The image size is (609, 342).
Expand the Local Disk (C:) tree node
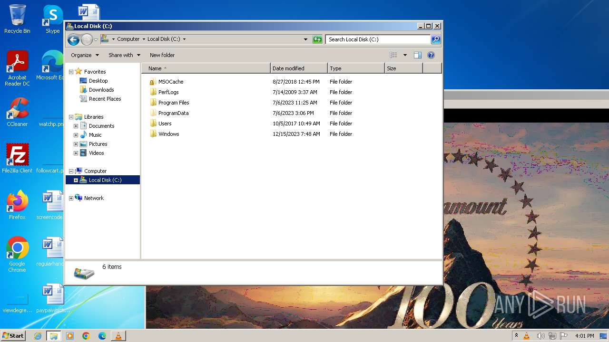point(76,180)
